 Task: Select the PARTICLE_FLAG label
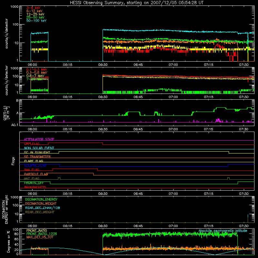pos(36,174)
